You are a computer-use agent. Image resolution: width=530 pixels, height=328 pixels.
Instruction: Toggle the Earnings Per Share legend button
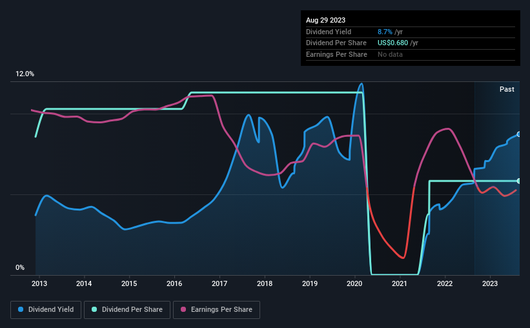click(x=216, y=310)
